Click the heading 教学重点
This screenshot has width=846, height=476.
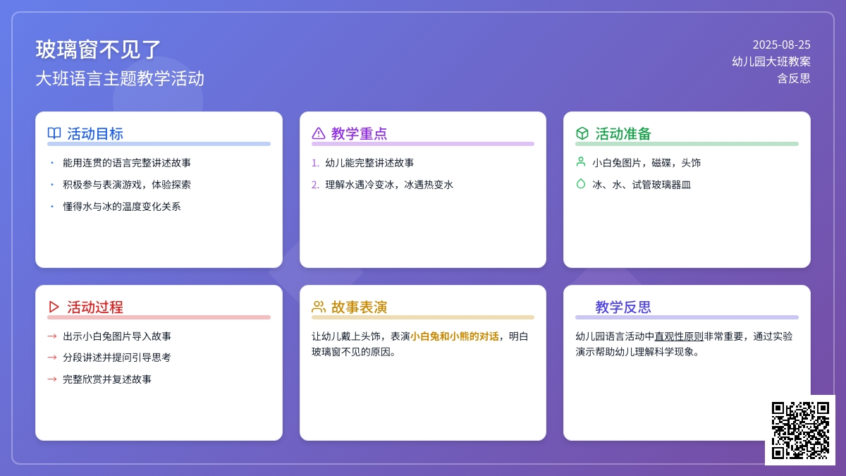point(360,133)
